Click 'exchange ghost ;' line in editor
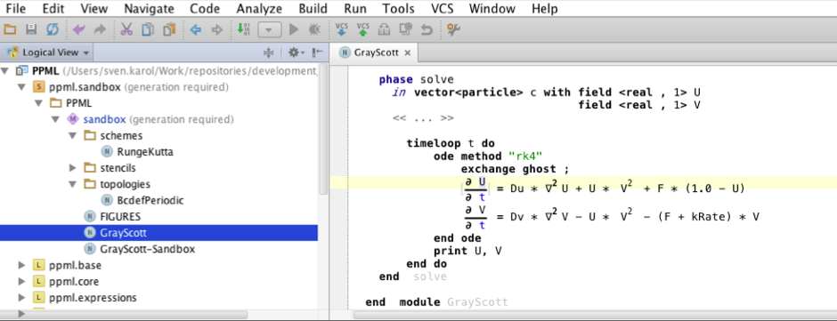 (516, 170)
